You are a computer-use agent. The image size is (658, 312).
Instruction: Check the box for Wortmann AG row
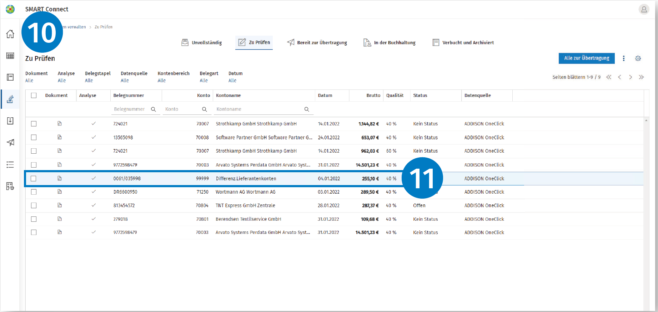(34, 192)
